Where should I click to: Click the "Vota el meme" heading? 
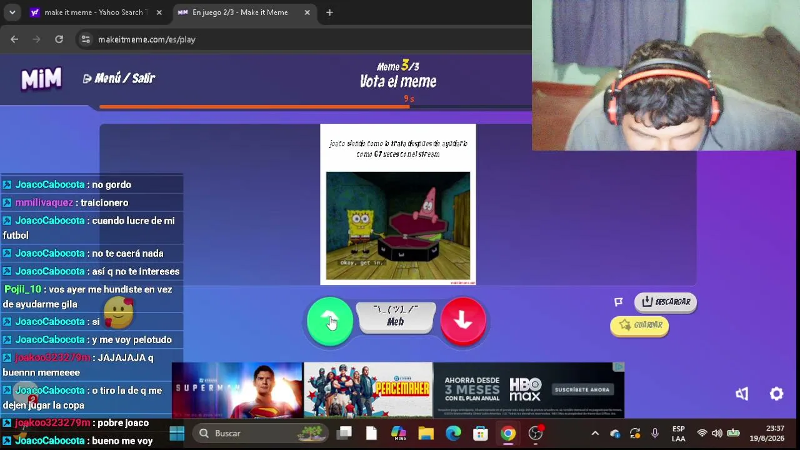(x=398, y=81)
